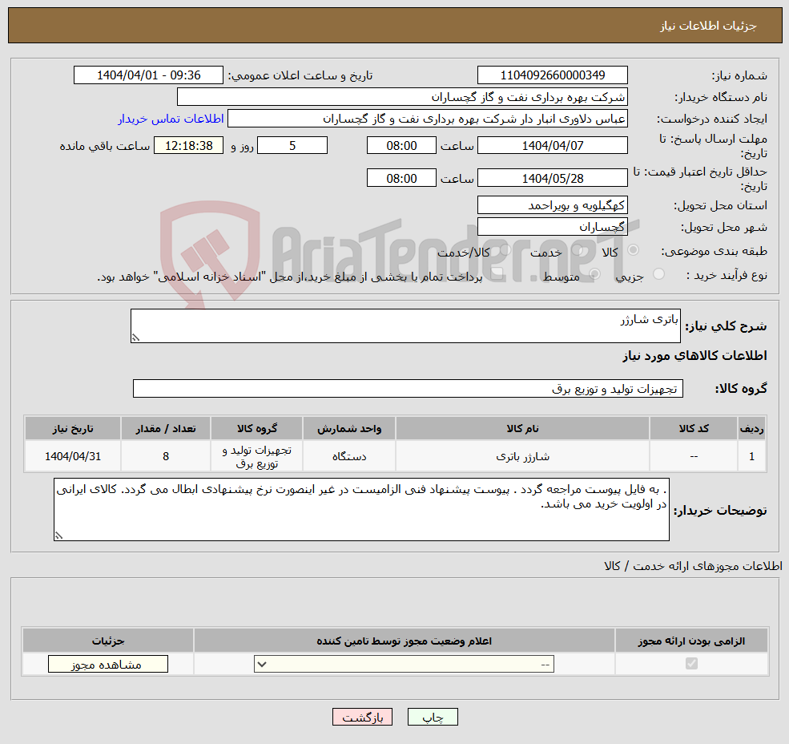The width and height of the screenshot is (789, 744).
Task: Click the دستگاه unit cell
Action: pyautogui.click(x=349, y=456)
